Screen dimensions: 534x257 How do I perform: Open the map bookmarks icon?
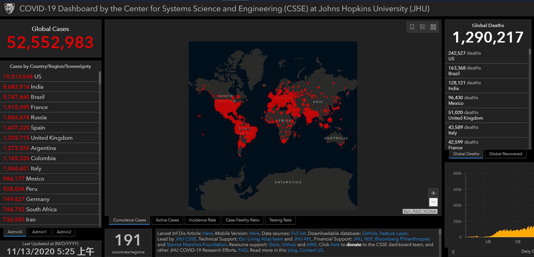coord(412,27)
